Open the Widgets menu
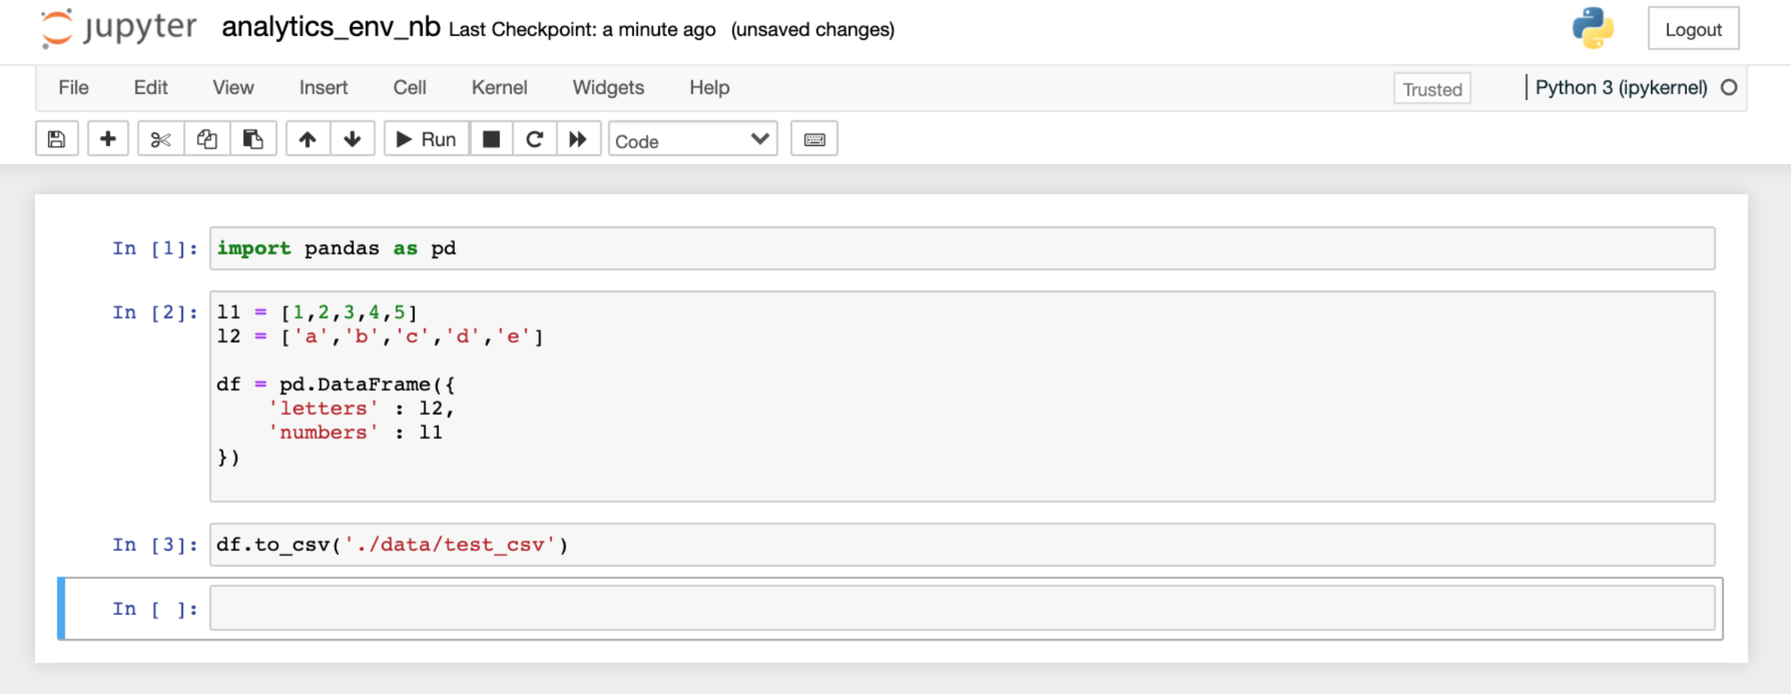Viewport: 1791px width, 694px height. click(608, 87)
